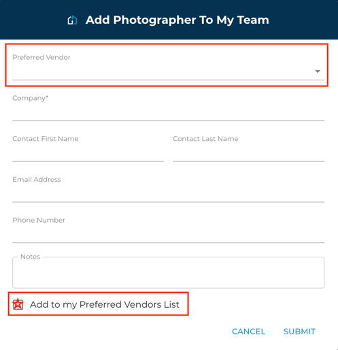Screen dimensions: 338x350
Task: Cancel adding the photographer
Action: (x=248, y=332)
